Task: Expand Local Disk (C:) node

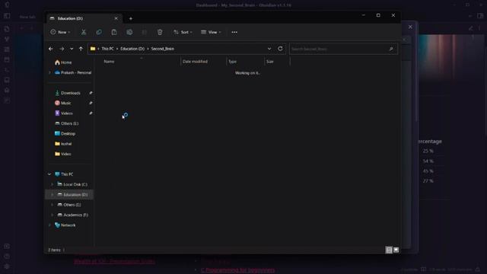Action: point(52,184)
